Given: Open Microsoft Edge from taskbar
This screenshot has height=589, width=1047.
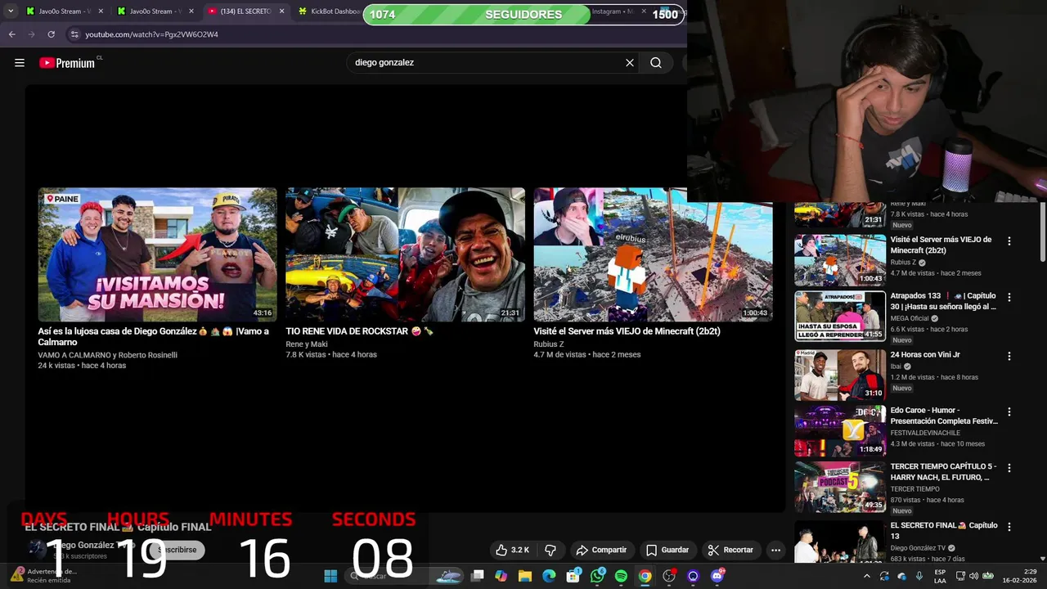Looking at the screenshot, I should [x=549, y=576].
